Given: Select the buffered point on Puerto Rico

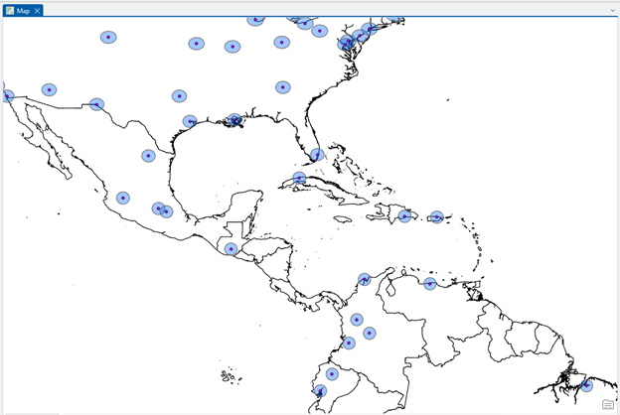Looking at the screenshot, I should point(436,217).
